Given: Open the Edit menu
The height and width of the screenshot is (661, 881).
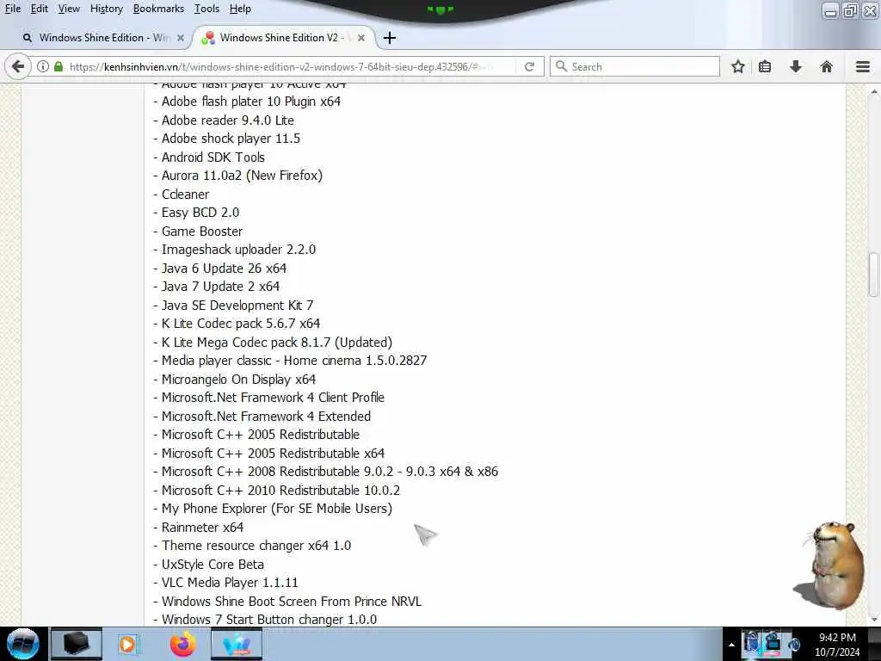Looking at the screenshot, I should pos(40,9).
